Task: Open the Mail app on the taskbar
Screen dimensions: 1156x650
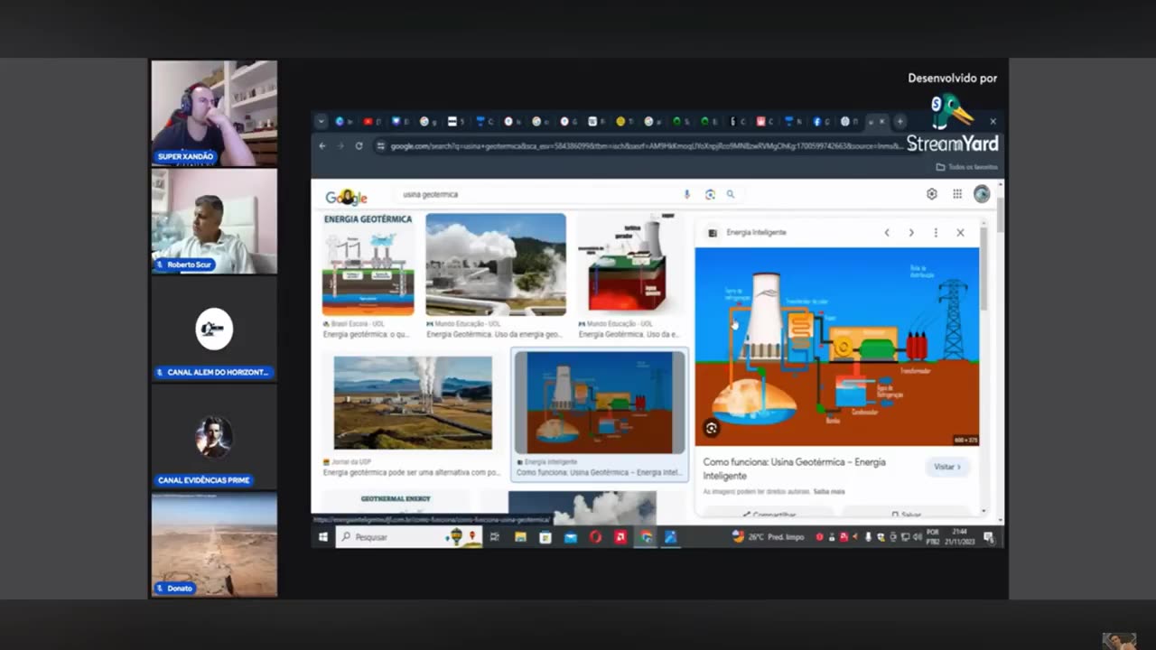Action: tap(571, 537)
